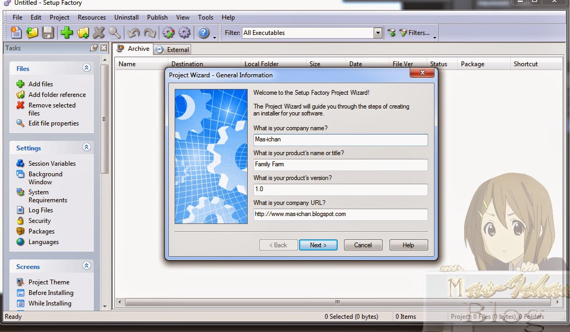Sort file list by Name column
The width and height of the screenshot is (570, 332).
click(141, 64)
